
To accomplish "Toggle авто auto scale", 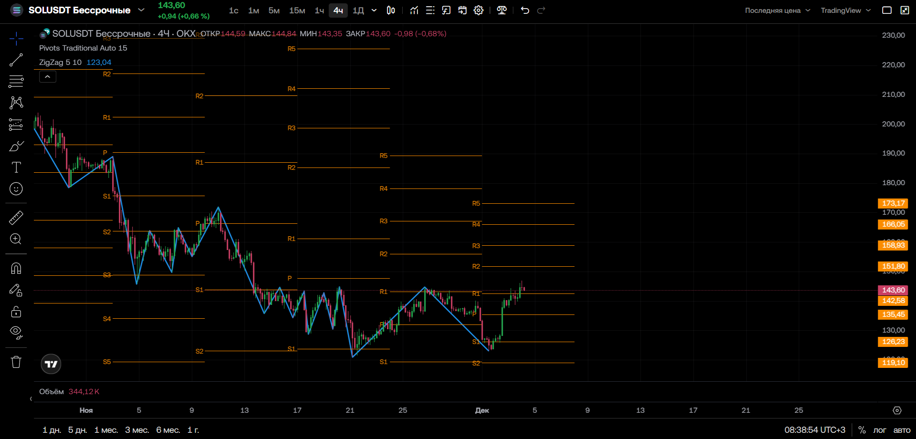I will pyautogui.click(x=902, y=430).
